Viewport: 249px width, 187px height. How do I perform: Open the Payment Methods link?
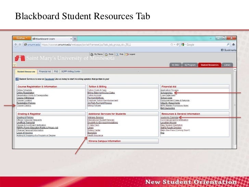click(96, 98)
